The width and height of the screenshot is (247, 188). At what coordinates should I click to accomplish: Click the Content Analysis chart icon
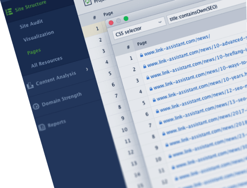30,85
